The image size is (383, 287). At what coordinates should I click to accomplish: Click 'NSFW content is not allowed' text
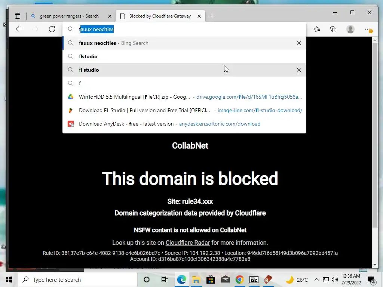[x=190, y=230]
